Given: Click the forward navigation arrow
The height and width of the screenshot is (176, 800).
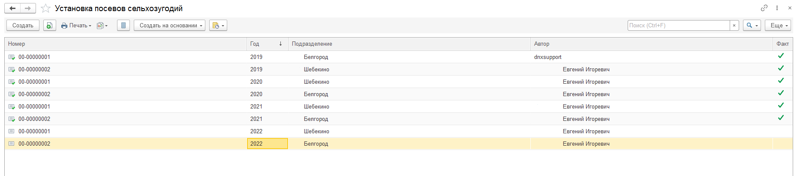Looking at the screenshot, I should point(28,8).
